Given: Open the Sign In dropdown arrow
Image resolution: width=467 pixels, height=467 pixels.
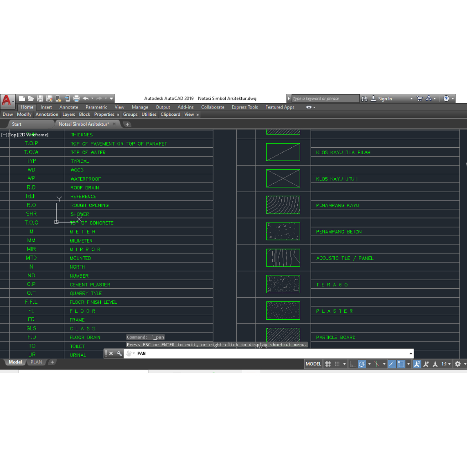Looking at the screenshot, I should [x=412, y=99].
